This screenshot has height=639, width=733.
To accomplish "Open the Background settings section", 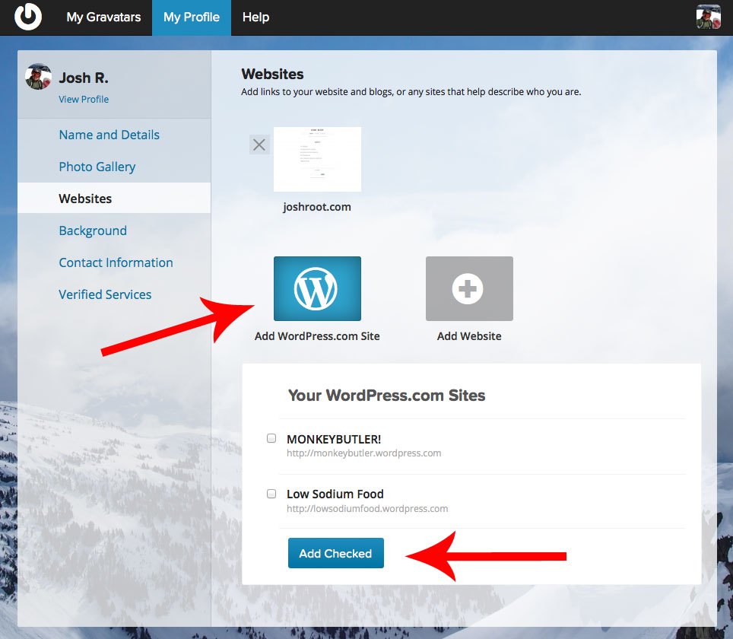I will click(x=93, y=230).
